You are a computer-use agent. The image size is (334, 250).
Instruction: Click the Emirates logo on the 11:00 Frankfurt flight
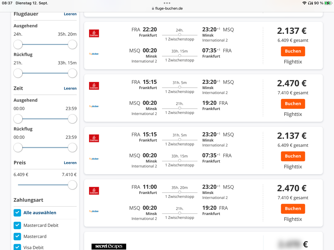(94, 191)
